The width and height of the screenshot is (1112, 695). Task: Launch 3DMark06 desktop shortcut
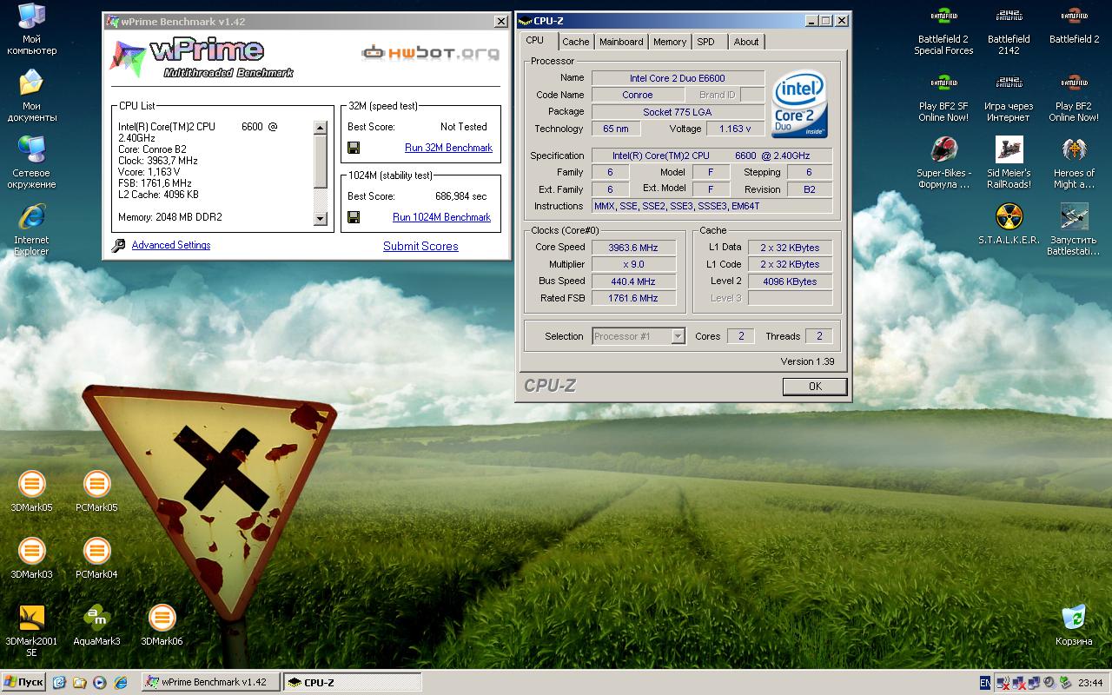pos(162,625)
